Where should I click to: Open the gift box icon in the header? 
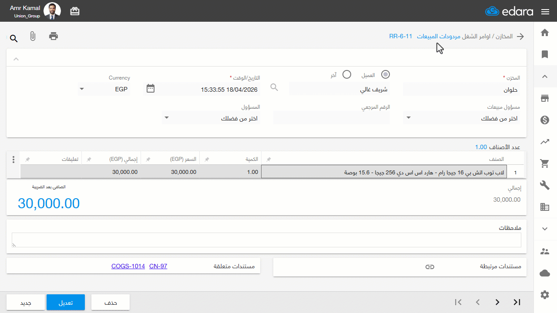click(75, 11)
